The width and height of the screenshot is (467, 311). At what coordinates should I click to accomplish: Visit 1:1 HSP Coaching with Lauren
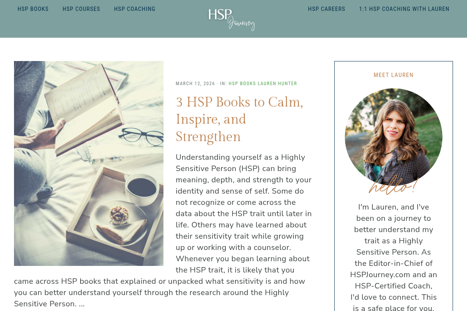coord(404,9)
